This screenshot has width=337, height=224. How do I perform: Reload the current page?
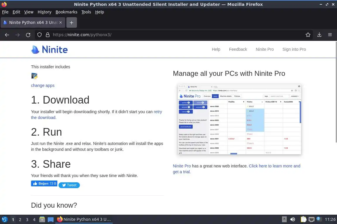(x=28, y=35)
